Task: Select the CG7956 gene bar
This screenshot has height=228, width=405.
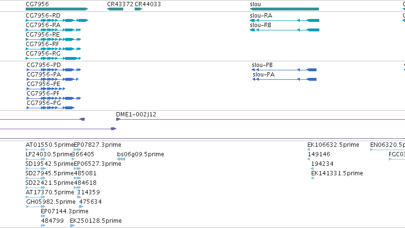Action: pos(57,9)
